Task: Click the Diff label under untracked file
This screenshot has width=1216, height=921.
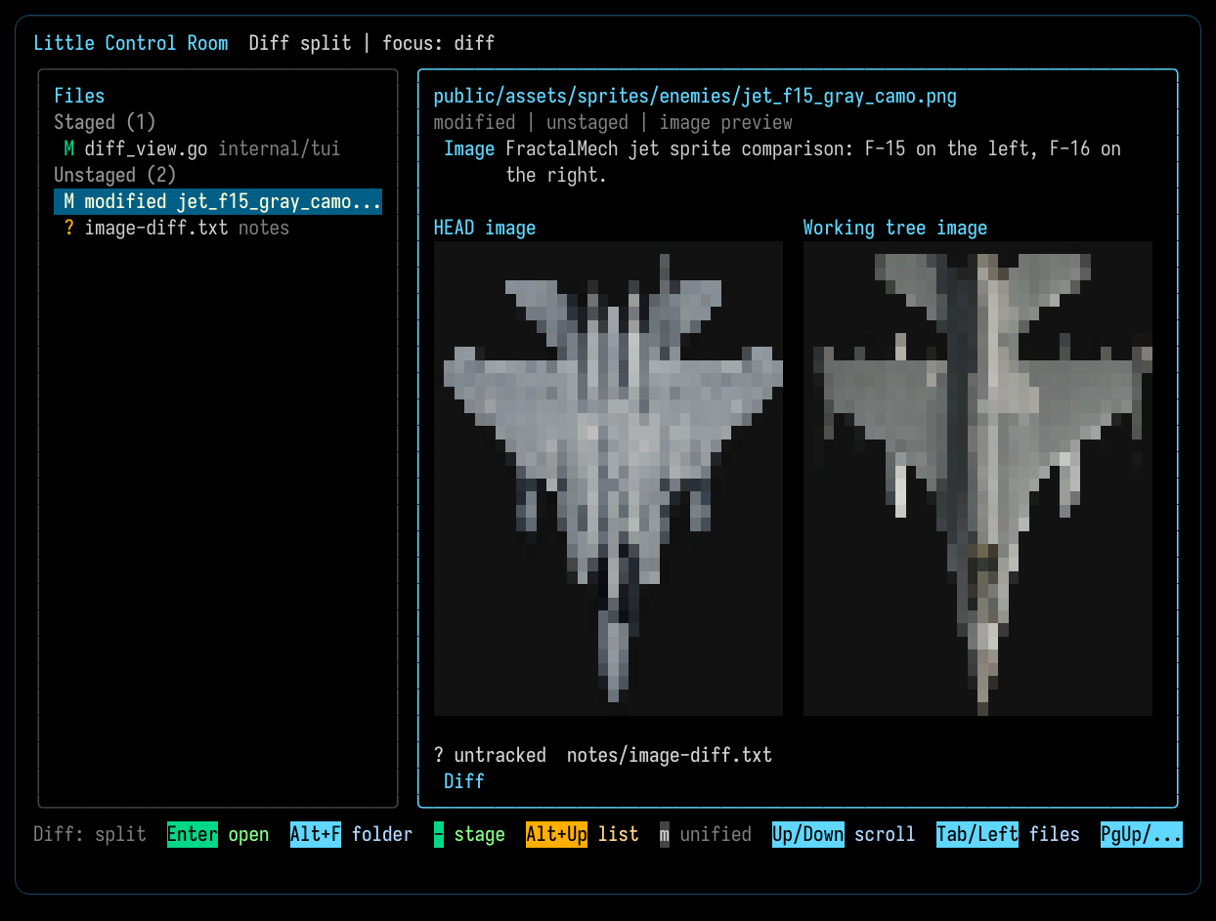Action: pyautogui.click(x=464, y=781)
